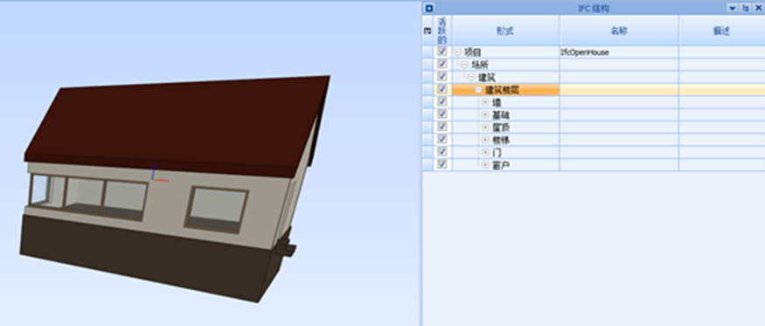
Task: Sort by the 形式 column header
Action: click(x=506, y=31)
